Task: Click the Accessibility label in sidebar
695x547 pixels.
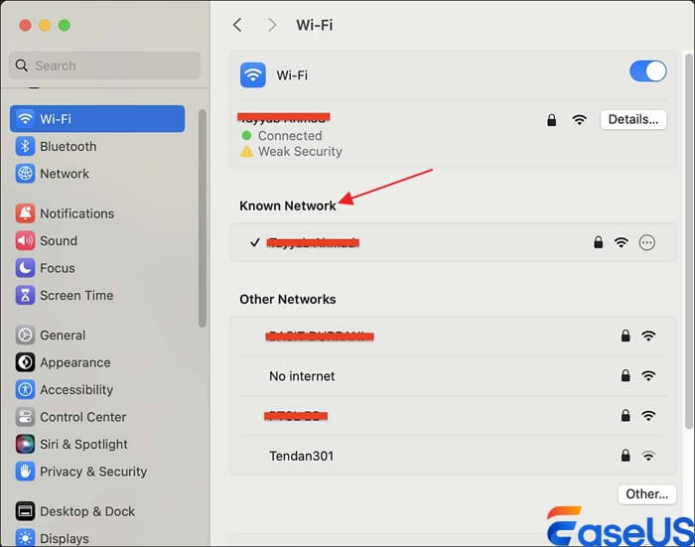Action: tap(76, 390)
